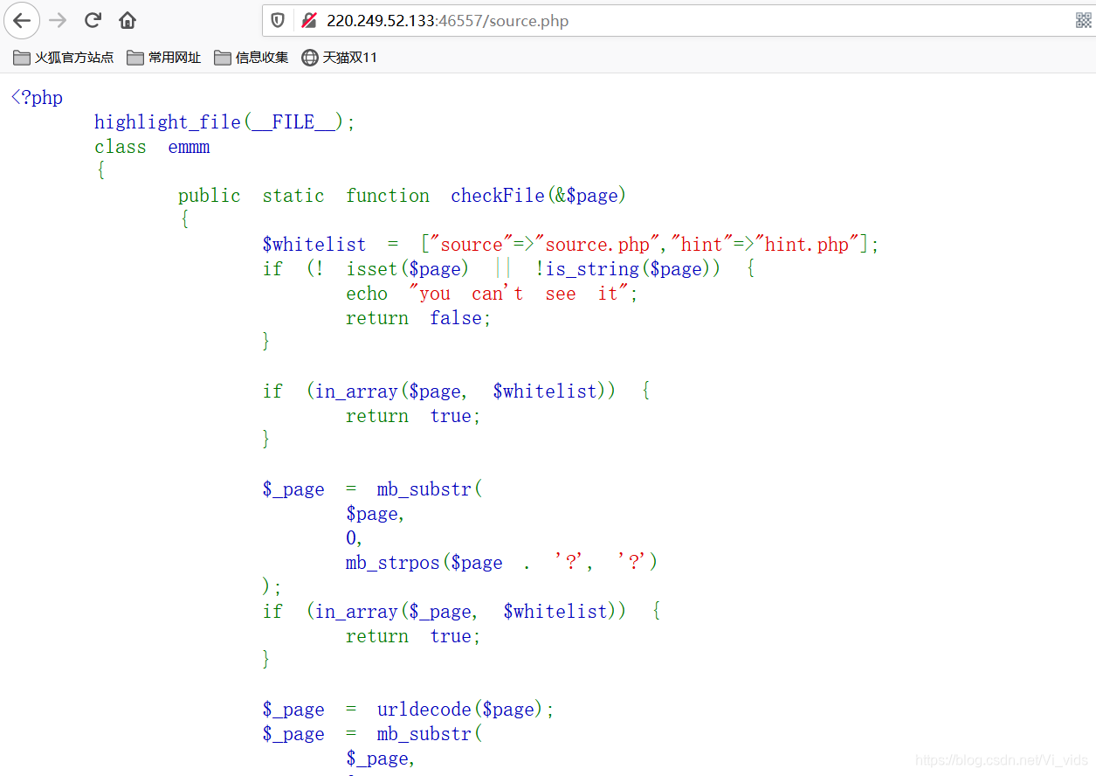Open the 天猫双11 bookmark
This screenshot has width=1096, height=776.
(x=339, y=58)
